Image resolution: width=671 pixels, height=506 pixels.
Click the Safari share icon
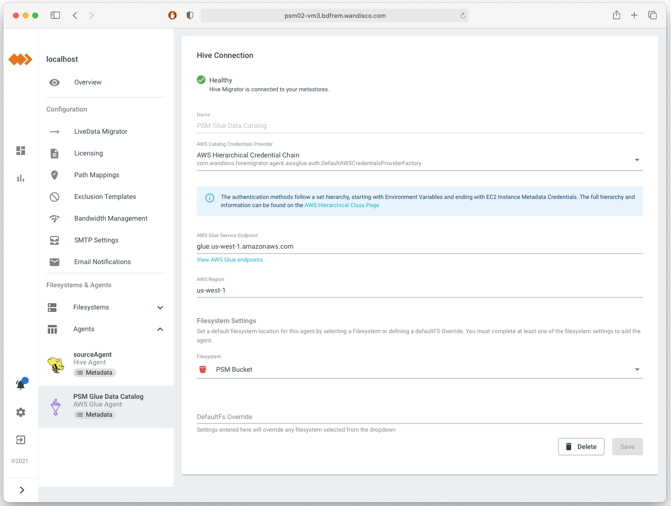616,15
